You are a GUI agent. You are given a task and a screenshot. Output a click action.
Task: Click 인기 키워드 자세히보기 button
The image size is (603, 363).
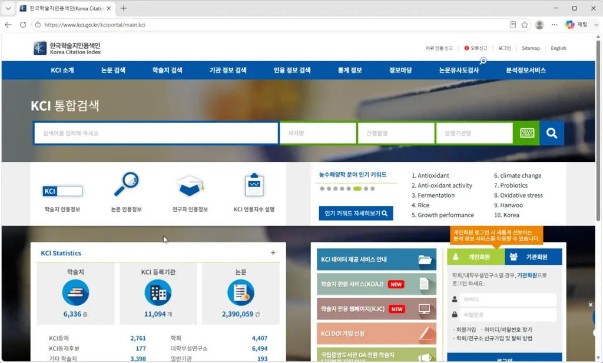pos(356,213)
